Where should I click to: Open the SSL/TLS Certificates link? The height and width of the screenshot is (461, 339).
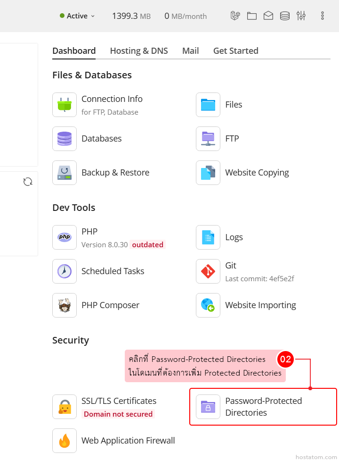click(x=119, y=401)
